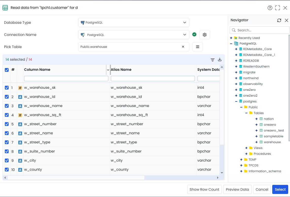290x197 pixels.
Task: Click the Show Row Count button
Action: [x=204, y=189]
